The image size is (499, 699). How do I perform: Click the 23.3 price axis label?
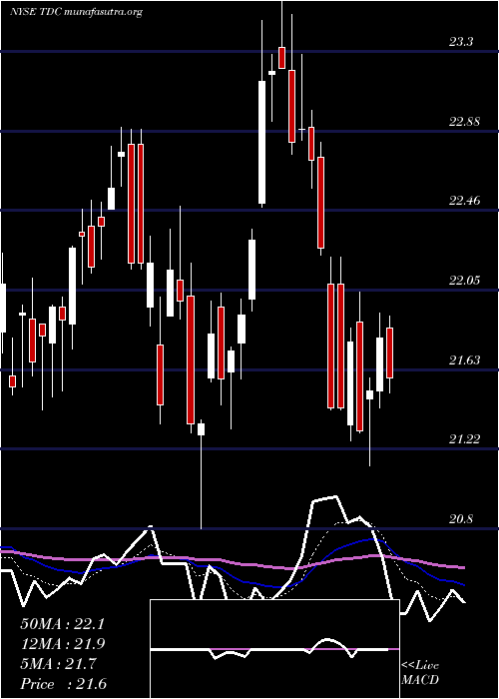coord(461,42)
